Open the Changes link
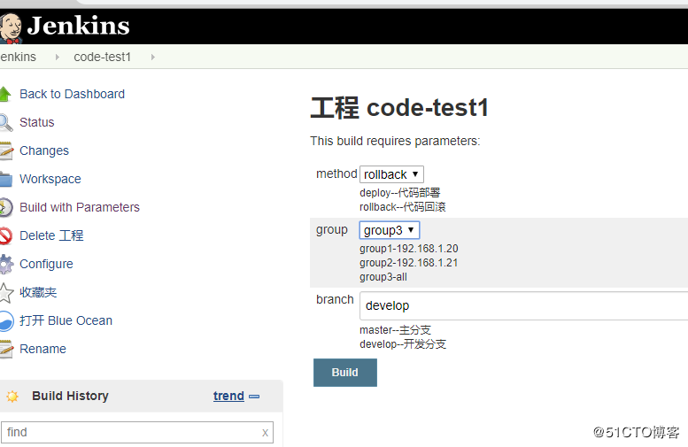The width and height of the screenshot is (688, 447). click(44, 150)
